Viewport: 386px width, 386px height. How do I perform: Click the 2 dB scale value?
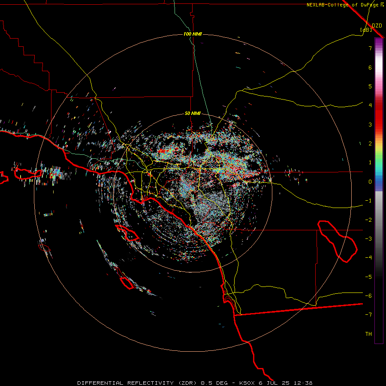point(370,144)
